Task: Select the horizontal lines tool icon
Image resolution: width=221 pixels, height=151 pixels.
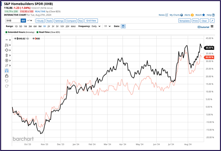Action: [x=7, y=65]
